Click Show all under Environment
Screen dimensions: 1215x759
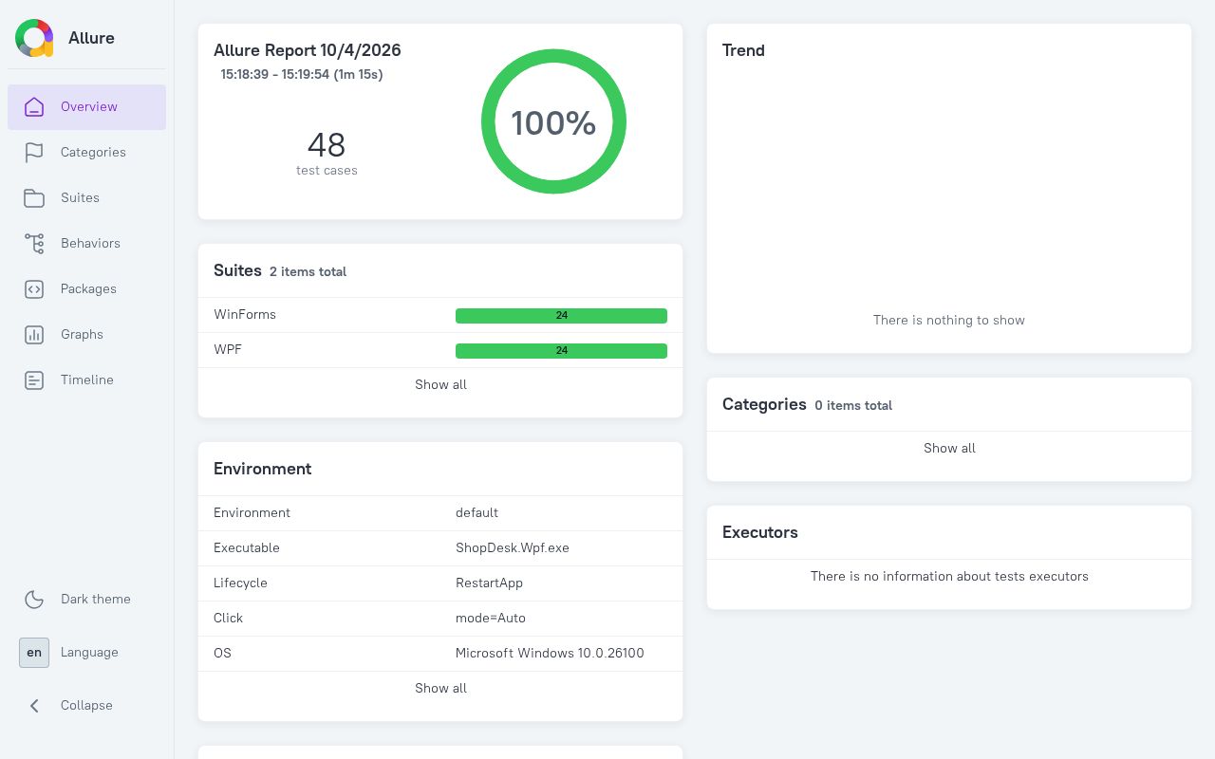coord(440,688)
